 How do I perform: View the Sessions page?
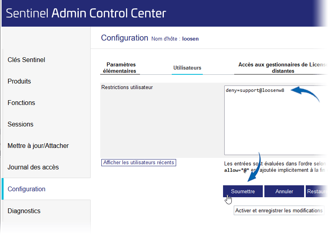pos(21,124)
